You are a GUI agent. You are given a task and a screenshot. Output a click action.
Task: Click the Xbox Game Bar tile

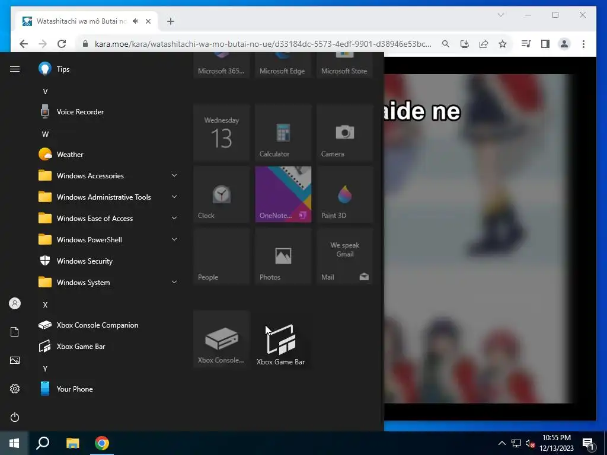click(280, 344)
